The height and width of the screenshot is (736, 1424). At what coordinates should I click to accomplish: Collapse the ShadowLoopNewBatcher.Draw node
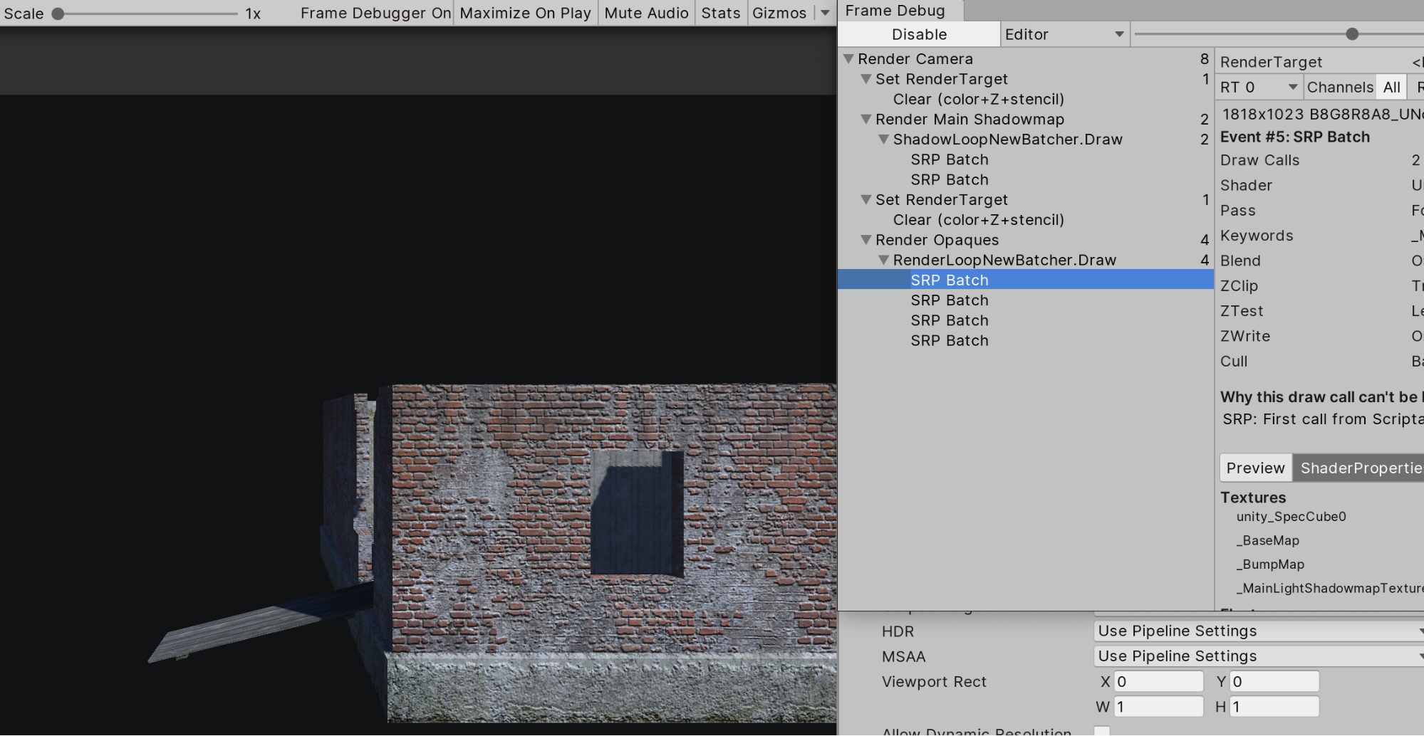pyautogui.click(x=883, y=140)
